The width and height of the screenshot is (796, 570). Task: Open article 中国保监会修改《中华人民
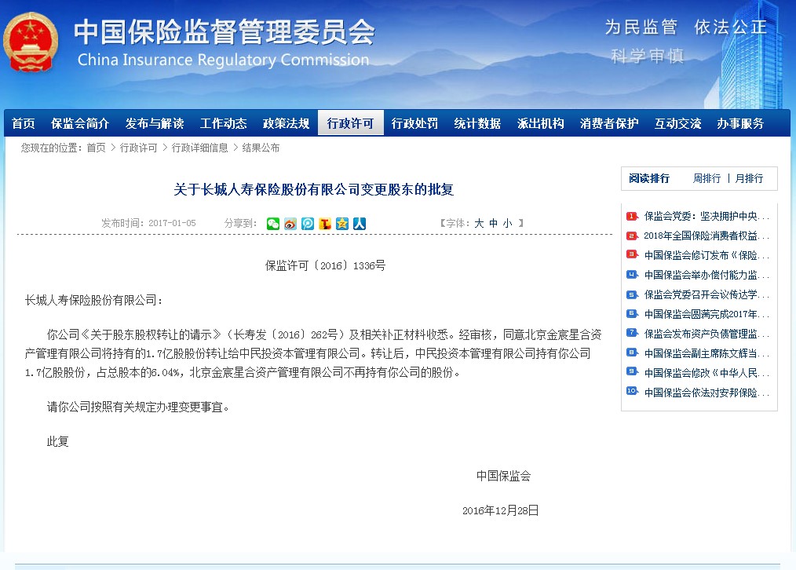pyautogui.click(x=707, y=373)
